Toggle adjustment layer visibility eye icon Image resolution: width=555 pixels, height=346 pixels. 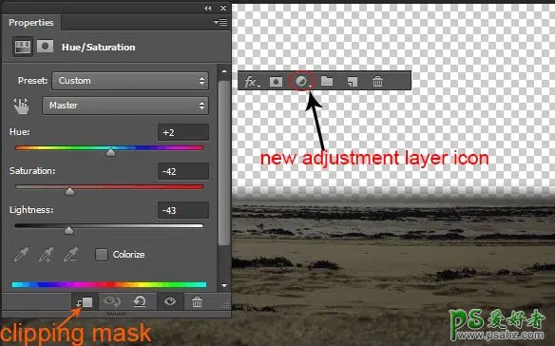pos(170,301)
